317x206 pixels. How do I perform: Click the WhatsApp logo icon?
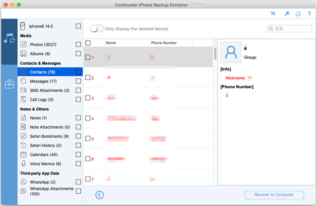pyautogui.click(x=24, y=182)
